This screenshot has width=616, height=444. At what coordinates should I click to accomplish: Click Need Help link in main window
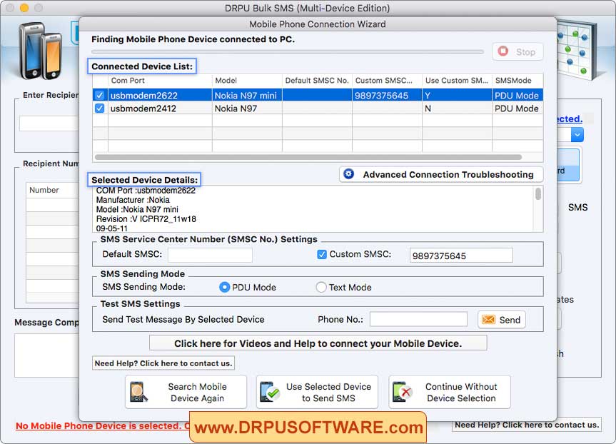pyautogui.click(x=527, y=425)
